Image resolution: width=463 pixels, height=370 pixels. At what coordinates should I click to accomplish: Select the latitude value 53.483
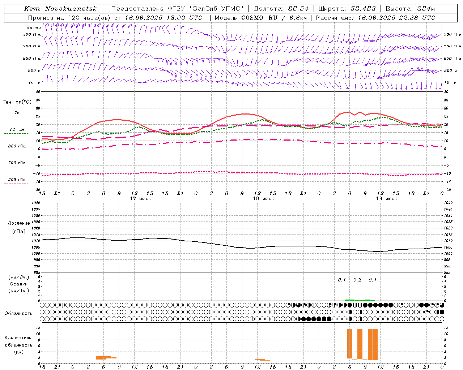pyautogui.click(x=363, y=9)
